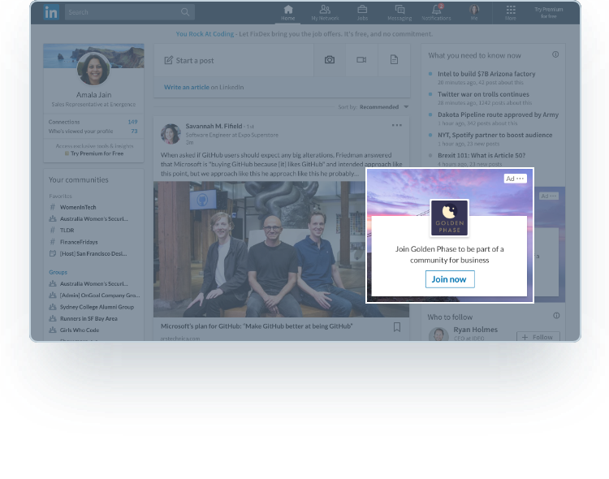
Task: Click the Groups heading link
Action: [x=58, y=272]
